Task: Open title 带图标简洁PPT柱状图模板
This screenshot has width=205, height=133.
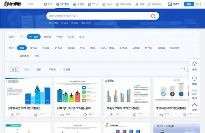Action: click(172, 108)
